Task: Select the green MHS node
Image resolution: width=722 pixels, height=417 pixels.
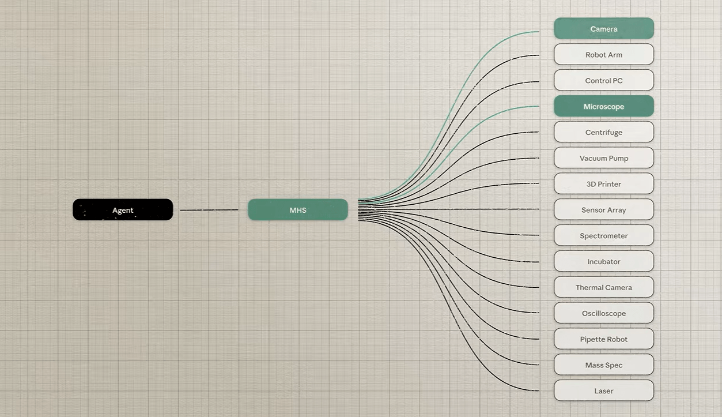Action: pos(298,210)
